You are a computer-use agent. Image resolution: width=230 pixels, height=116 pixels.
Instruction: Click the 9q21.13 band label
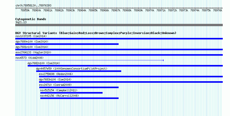(21, 22)
